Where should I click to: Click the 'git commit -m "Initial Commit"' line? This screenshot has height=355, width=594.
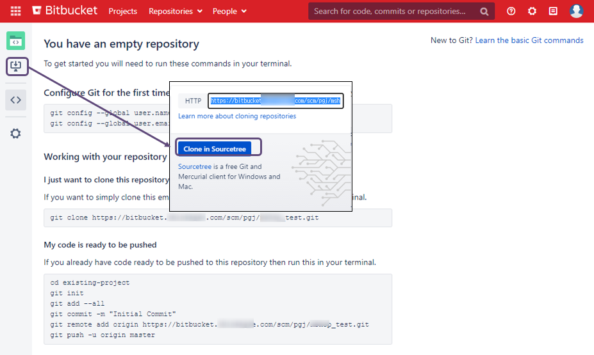(x=113, y=314)
